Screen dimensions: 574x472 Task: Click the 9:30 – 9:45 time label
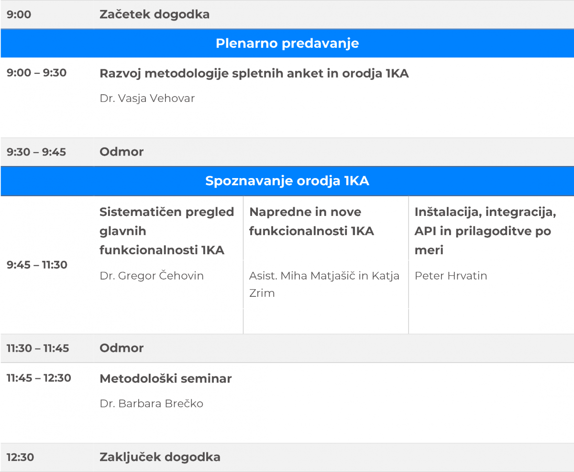click(36, 152)
